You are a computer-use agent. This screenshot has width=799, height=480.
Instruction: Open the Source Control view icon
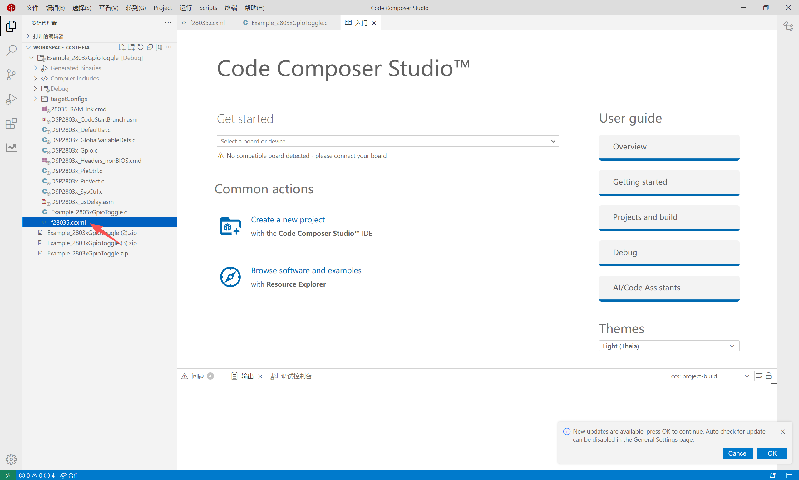point(11,75)
